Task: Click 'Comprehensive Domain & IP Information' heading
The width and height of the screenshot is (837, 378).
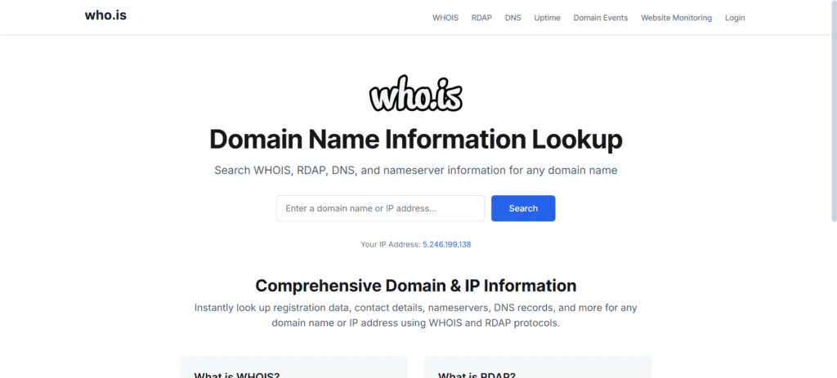Action: [416, 286]
